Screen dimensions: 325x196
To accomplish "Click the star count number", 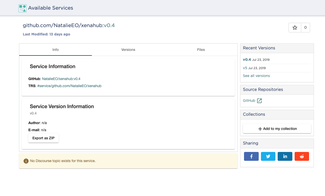I will click(x=305, y=28).
